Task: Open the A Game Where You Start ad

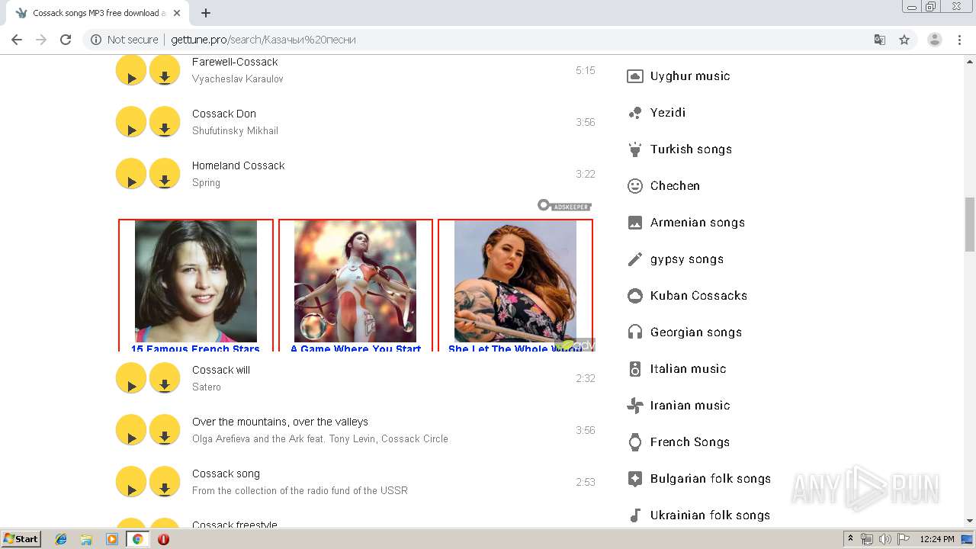Action: pyautogui.click(x=355, y=285)
